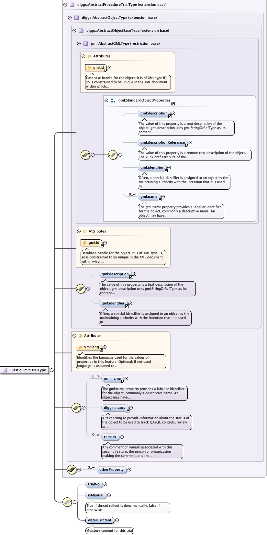Click the PlasticLimitTrialType type icon
This screenshot has height=535, width=267.
point(5,370)
